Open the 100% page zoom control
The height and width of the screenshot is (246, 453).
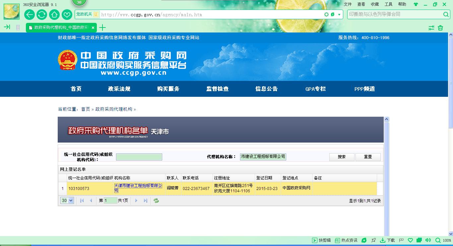pos(443,240)
